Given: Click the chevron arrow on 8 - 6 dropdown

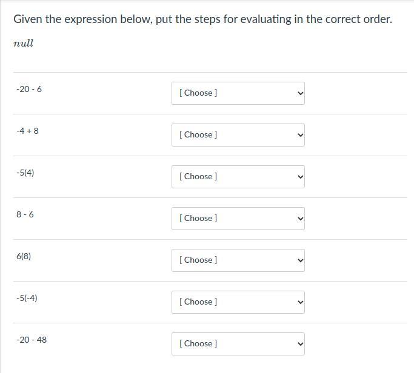Looking at the screenshot, I should tap(299, 219).
